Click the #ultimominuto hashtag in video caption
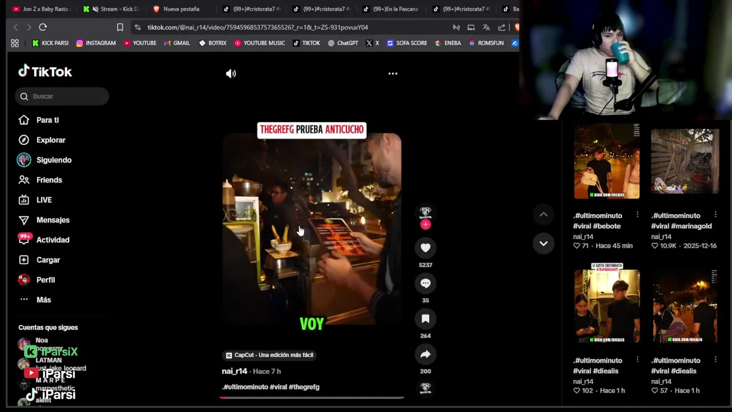The width and height of the screenshot is (732, 412). [x=245, y=387]
